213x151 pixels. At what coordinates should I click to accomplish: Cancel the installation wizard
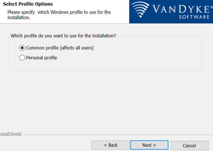(x=189, y=145)
